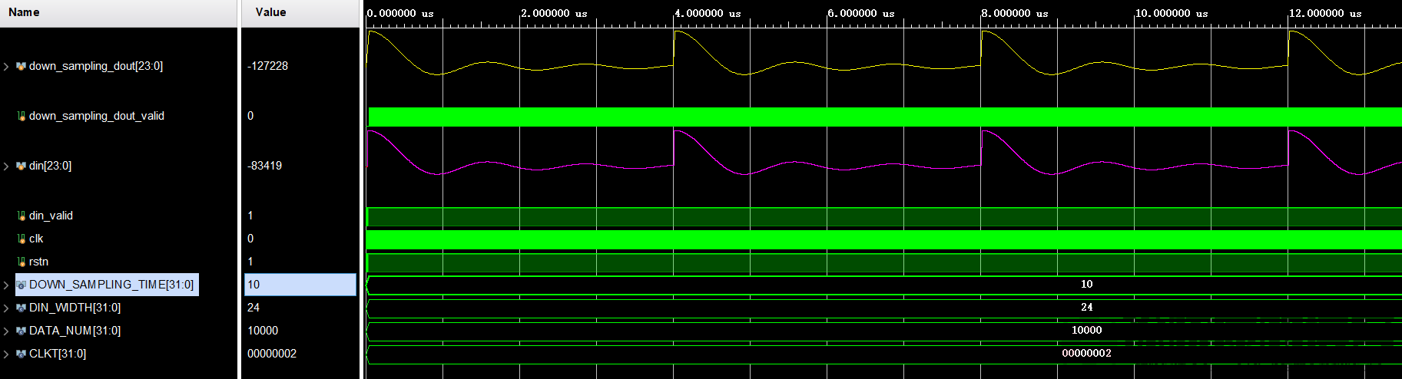Viewport: 1402px width, 379px height.
Task: Click the Value column header
Action: point(270,12)
